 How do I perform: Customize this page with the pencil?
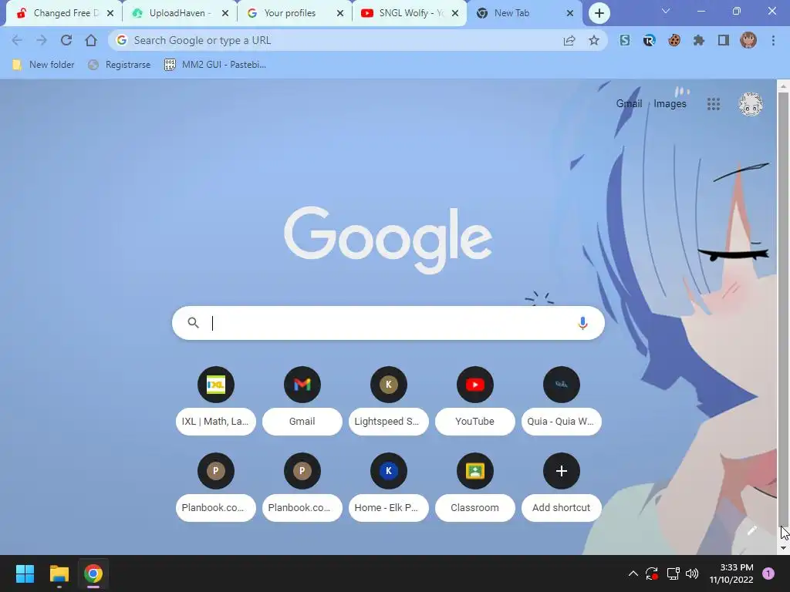(751, 530)
